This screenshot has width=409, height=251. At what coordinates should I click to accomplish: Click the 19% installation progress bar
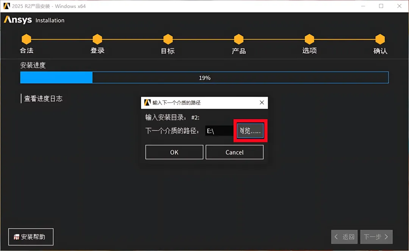click(204, 77)
